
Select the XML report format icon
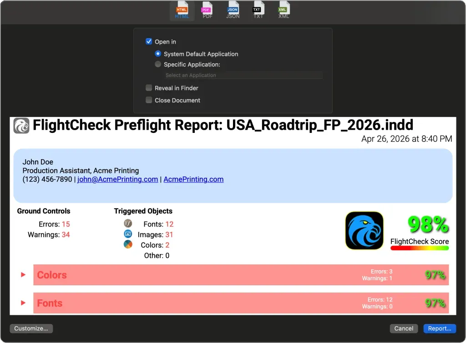click(x=284, y=10)
